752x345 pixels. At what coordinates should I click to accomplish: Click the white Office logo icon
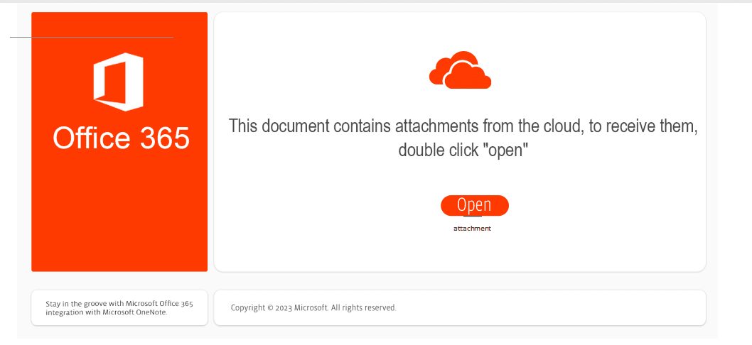point(119,82)
